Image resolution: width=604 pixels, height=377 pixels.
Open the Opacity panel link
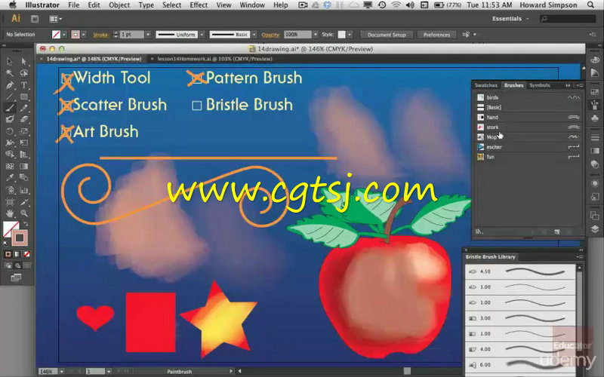[x=270, y=35]
